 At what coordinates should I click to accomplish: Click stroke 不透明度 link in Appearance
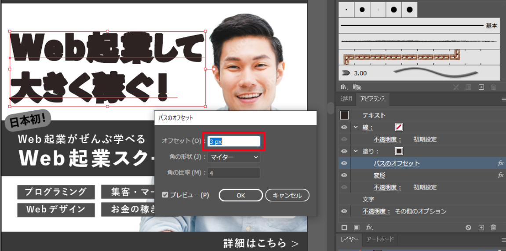point(387,139)
